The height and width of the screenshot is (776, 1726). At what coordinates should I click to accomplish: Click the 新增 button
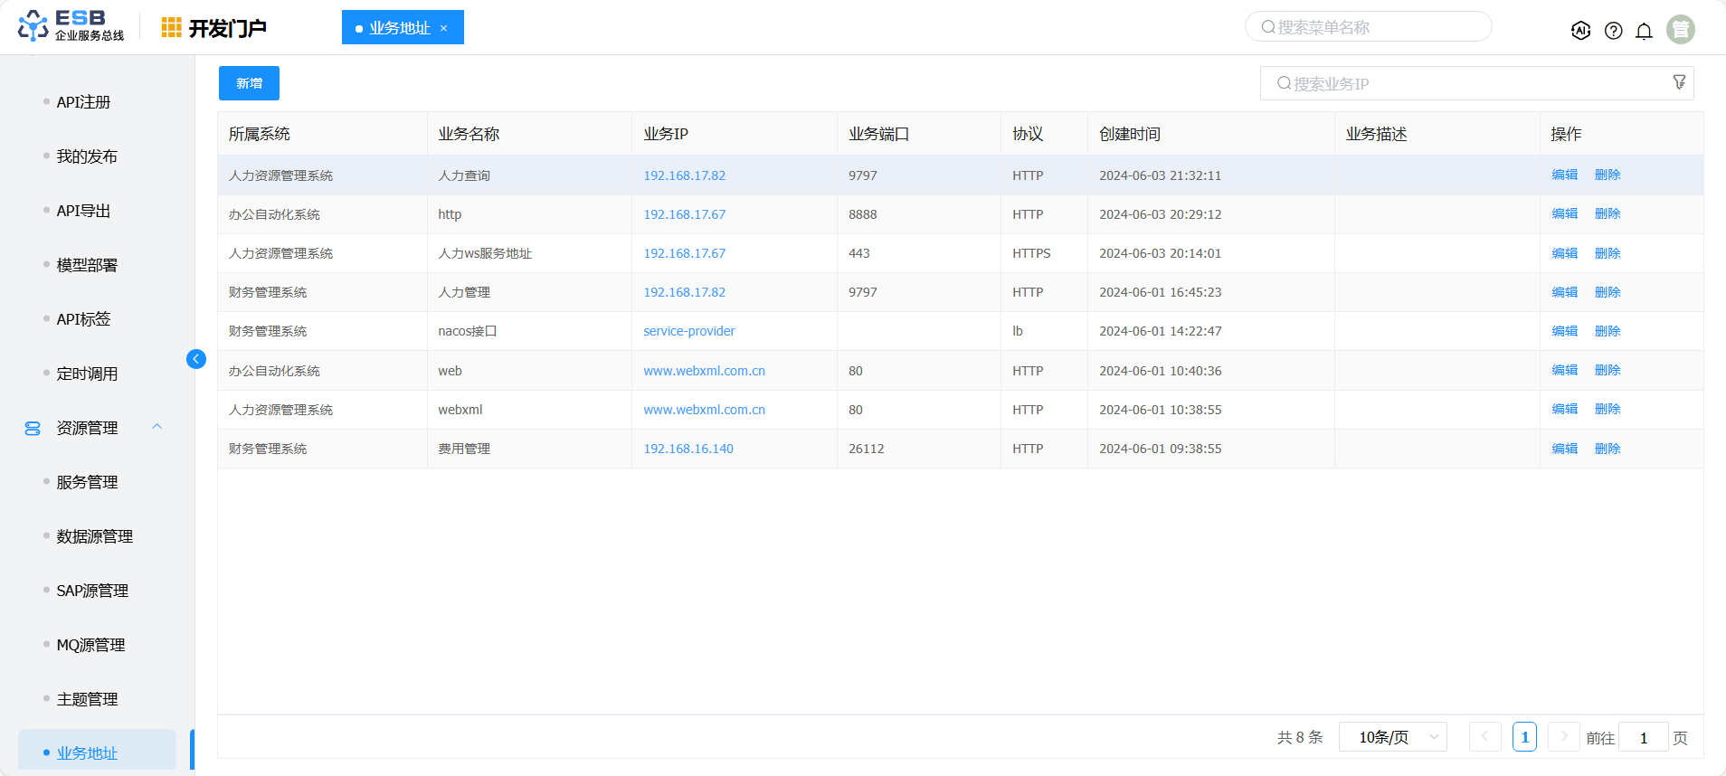[249, 83]
